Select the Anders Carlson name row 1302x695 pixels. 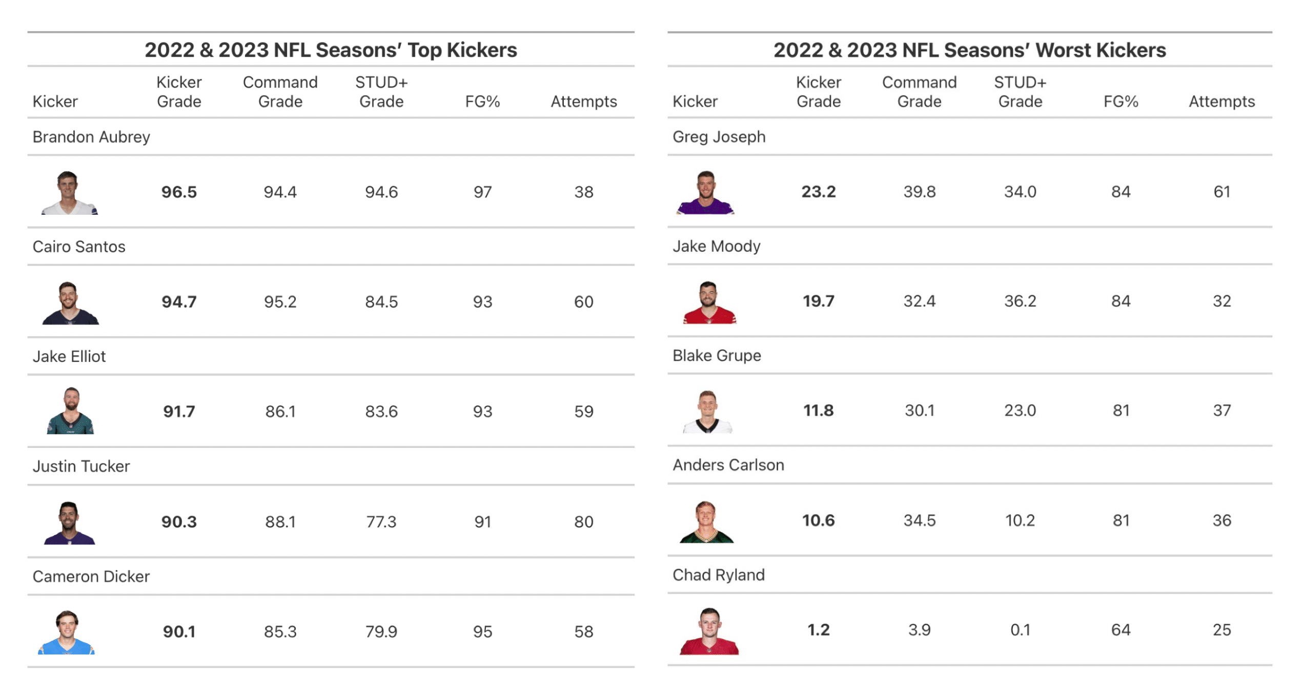pos(728,465)
